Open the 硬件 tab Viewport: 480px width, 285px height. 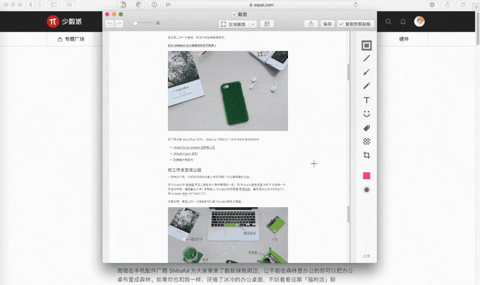404,39
